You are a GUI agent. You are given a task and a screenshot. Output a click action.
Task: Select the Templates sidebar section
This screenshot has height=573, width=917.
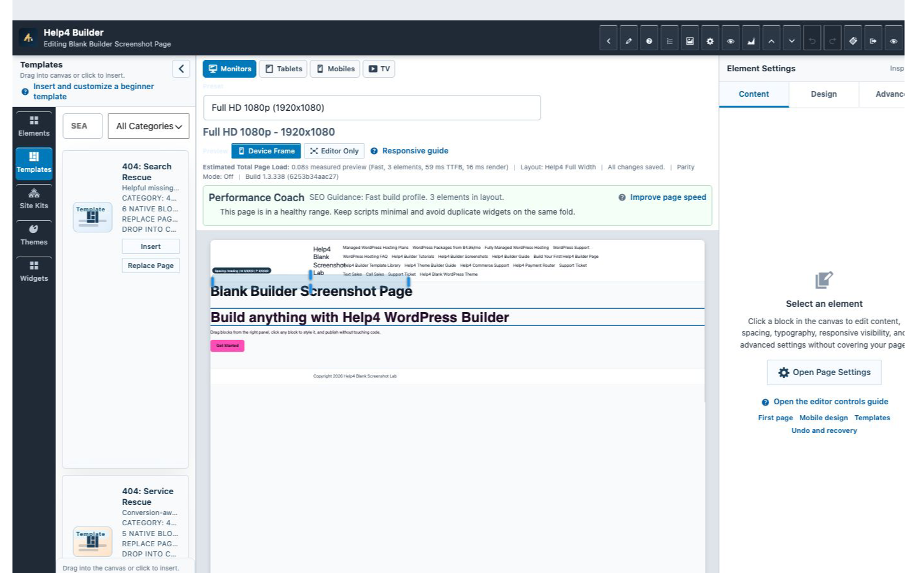34,163
